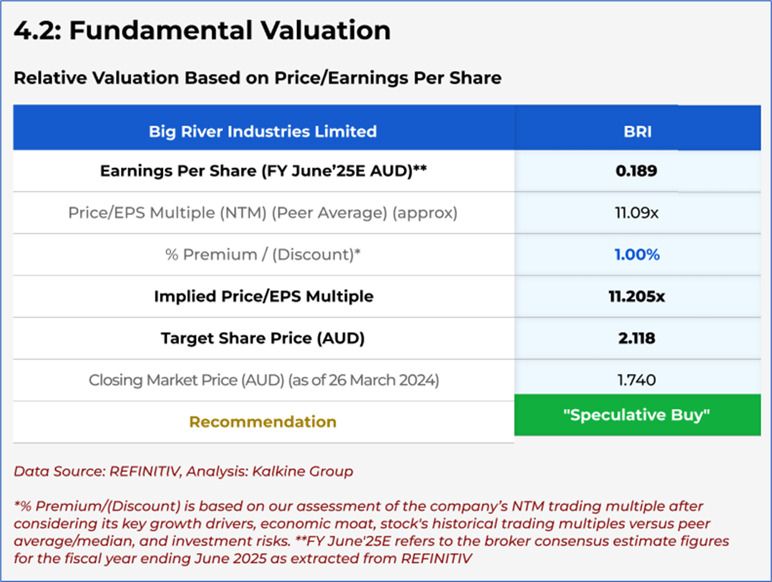Click the 1.740 closing price value
Image resolution: width=772 pixels, height=582 pixels.
pos(637,380)
